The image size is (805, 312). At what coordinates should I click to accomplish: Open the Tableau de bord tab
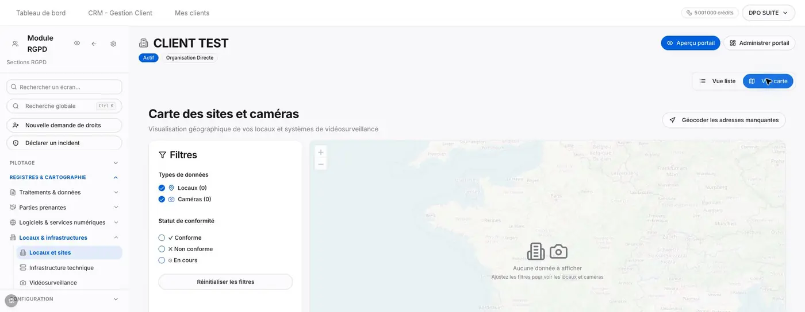[41, 13]
